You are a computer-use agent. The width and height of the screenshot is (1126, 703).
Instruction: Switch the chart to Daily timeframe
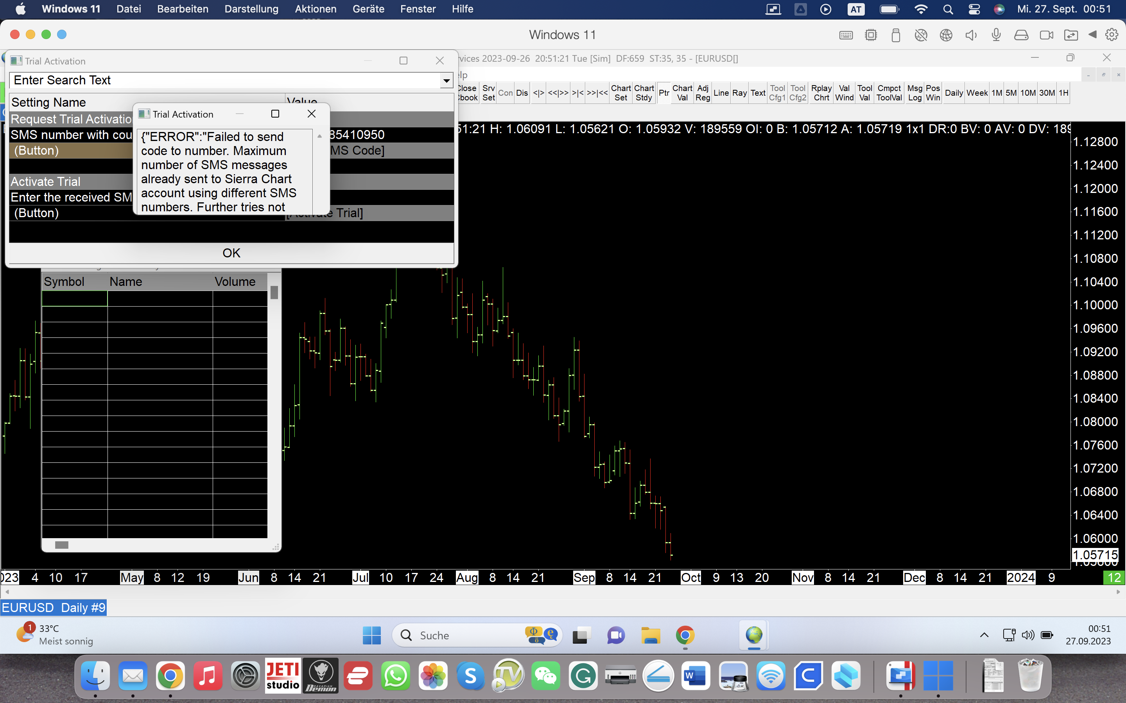[953, 93]
